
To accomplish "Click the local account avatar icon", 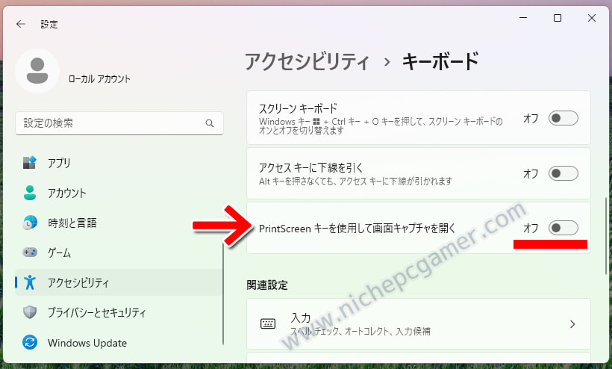I will point(37,71).
